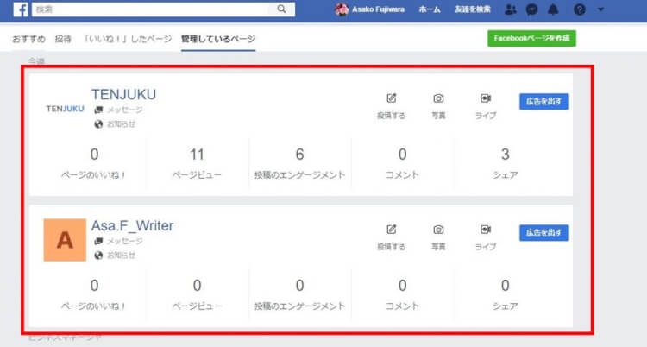Switch to おすすめ tab
The height and width of the screenshot is (347, 647).
pos(28,39)
